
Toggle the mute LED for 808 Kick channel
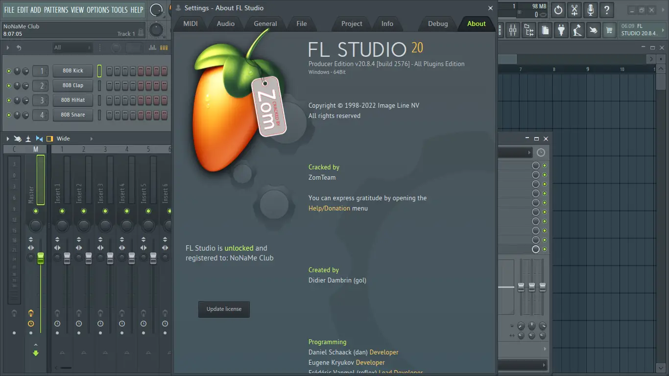tap(9, 70)
